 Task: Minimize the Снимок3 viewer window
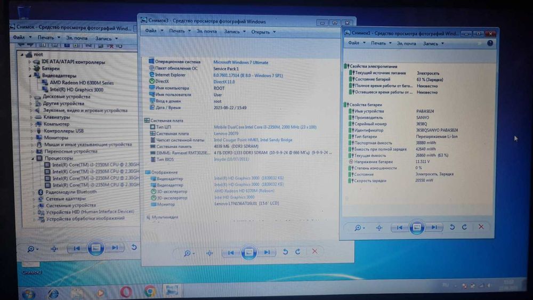click(322, 23)
